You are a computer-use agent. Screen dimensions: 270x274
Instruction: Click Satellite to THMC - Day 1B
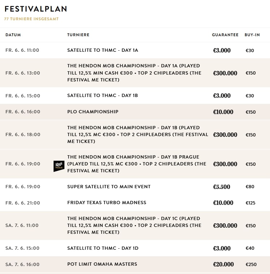pos(102,96)
